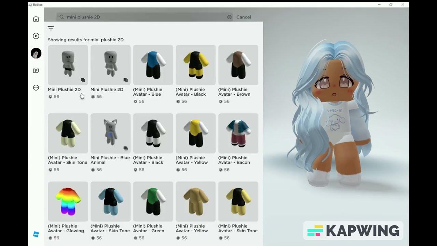Image resolution: width=437 pixels, height=246 pixels.
Task: Select the all-tan Plushie Avatar thumbnail
Action: [x=196, y=202]
